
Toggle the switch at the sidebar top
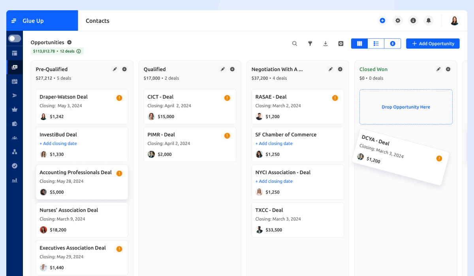[x=14, y=38]
